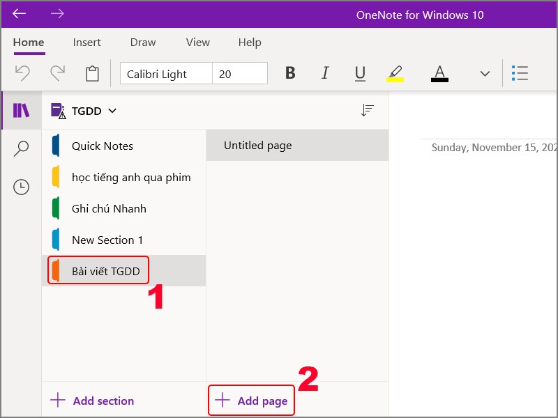Open the Ghi chú Nhanh section
Image resolution: width=558 pixels, height=418 pixels.
pyautogui.click(x=124, y=208)
